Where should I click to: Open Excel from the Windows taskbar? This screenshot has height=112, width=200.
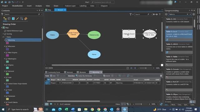[66, 109]
